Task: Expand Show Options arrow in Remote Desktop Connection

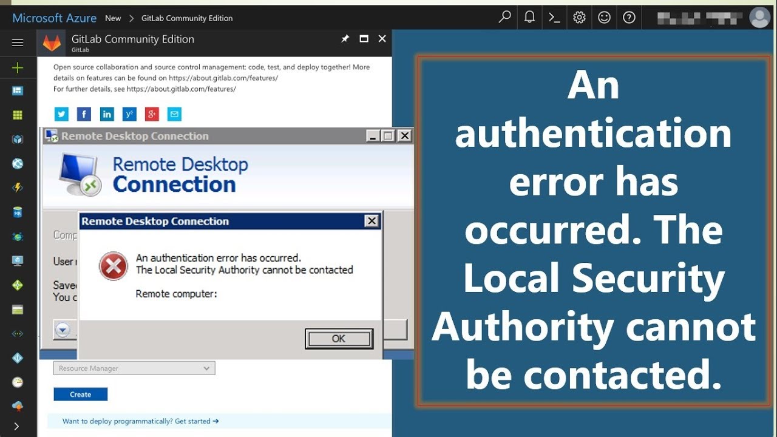Action: click(63, 330)
